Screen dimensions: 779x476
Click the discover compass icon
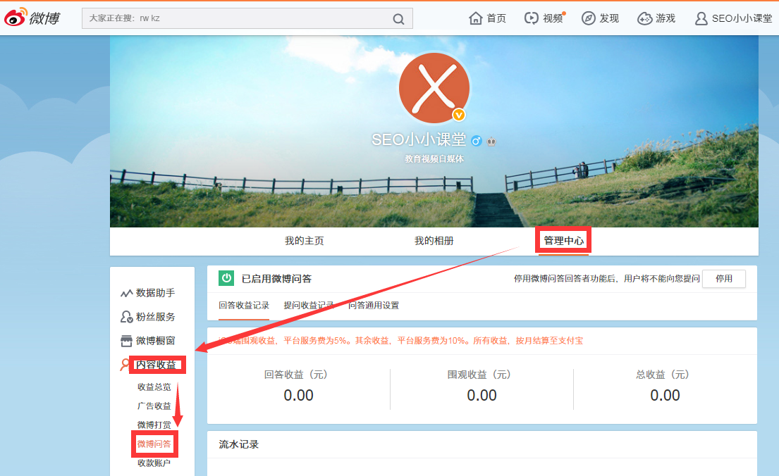point(588,18)
